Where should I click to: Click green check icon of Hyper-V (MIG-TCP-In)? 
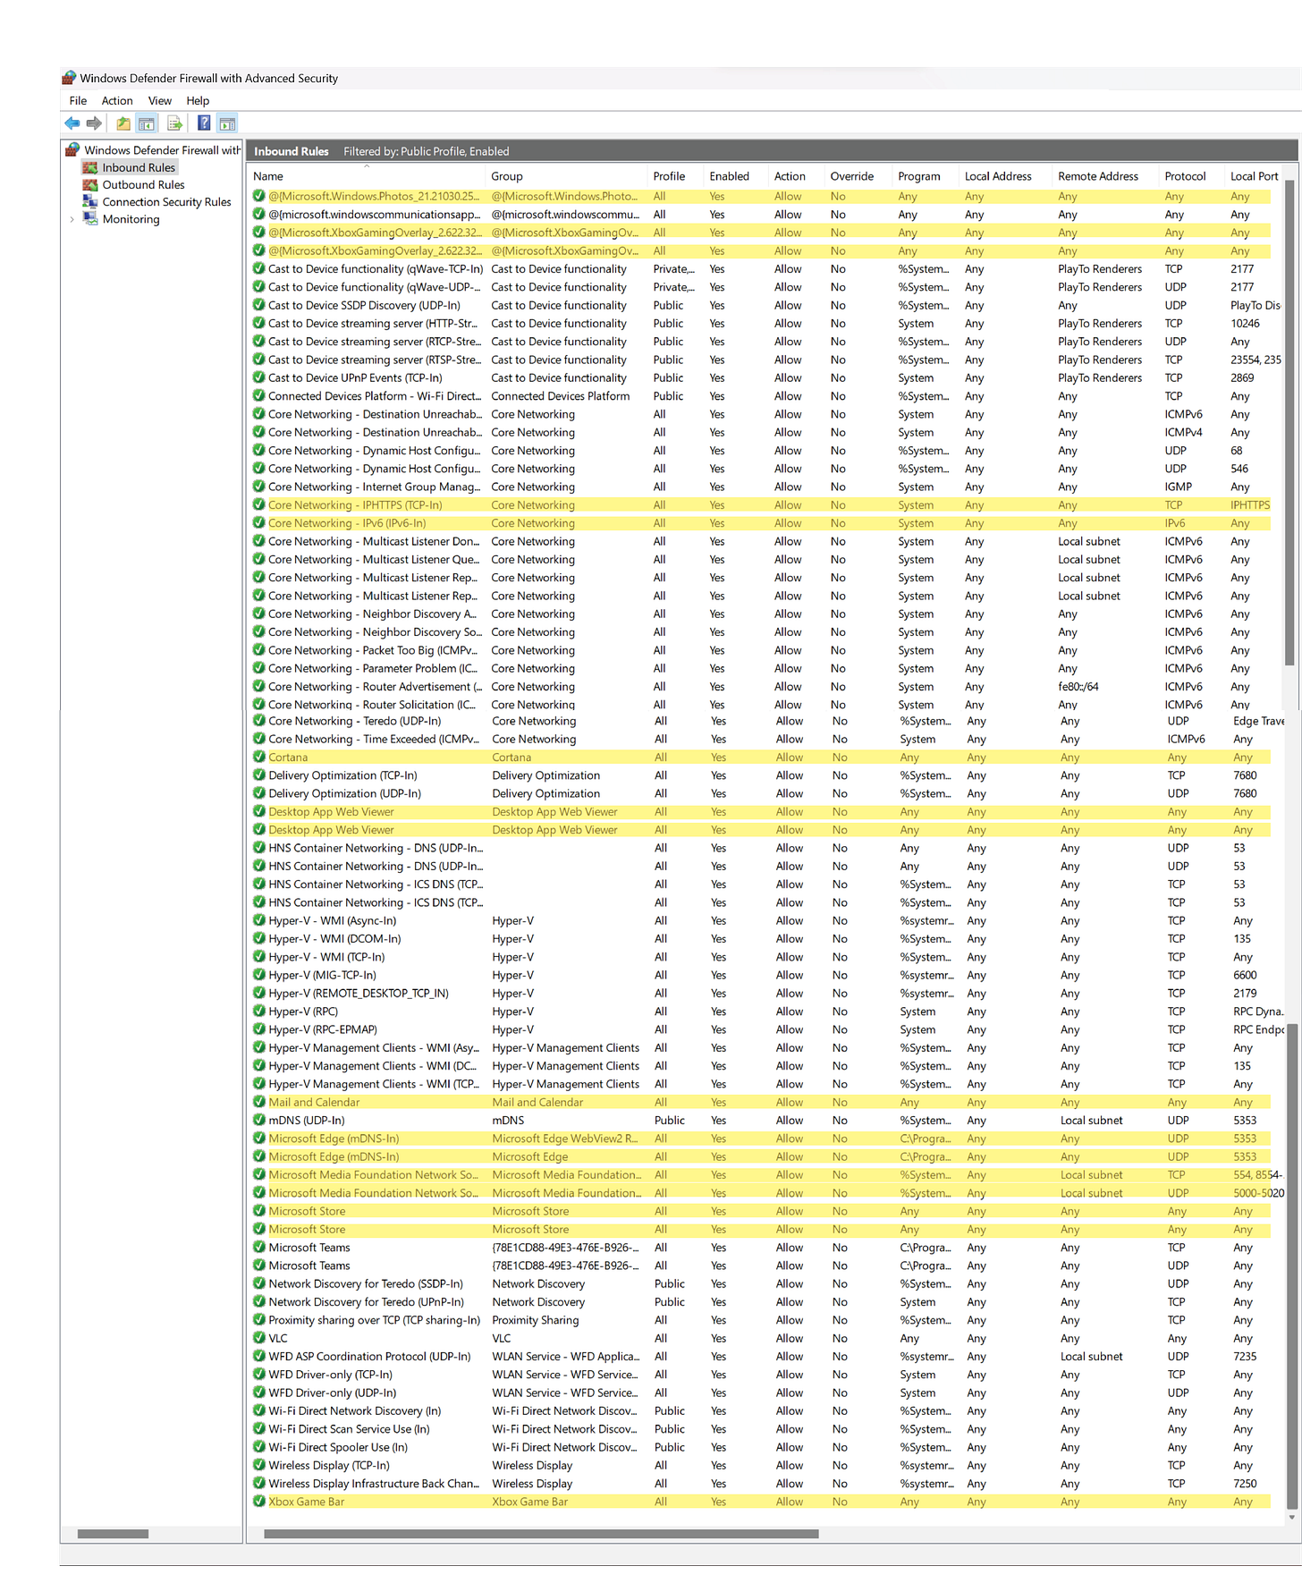(x=259, y=976)
